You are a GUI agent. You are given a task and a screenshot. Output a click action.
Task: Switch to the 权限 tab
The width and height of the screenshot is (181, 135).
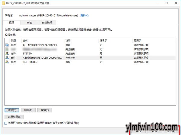tap(11, 23)
